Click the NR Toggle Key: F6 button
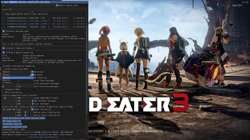The width and height of the screenshot is (250, 140). coord(12,121)
